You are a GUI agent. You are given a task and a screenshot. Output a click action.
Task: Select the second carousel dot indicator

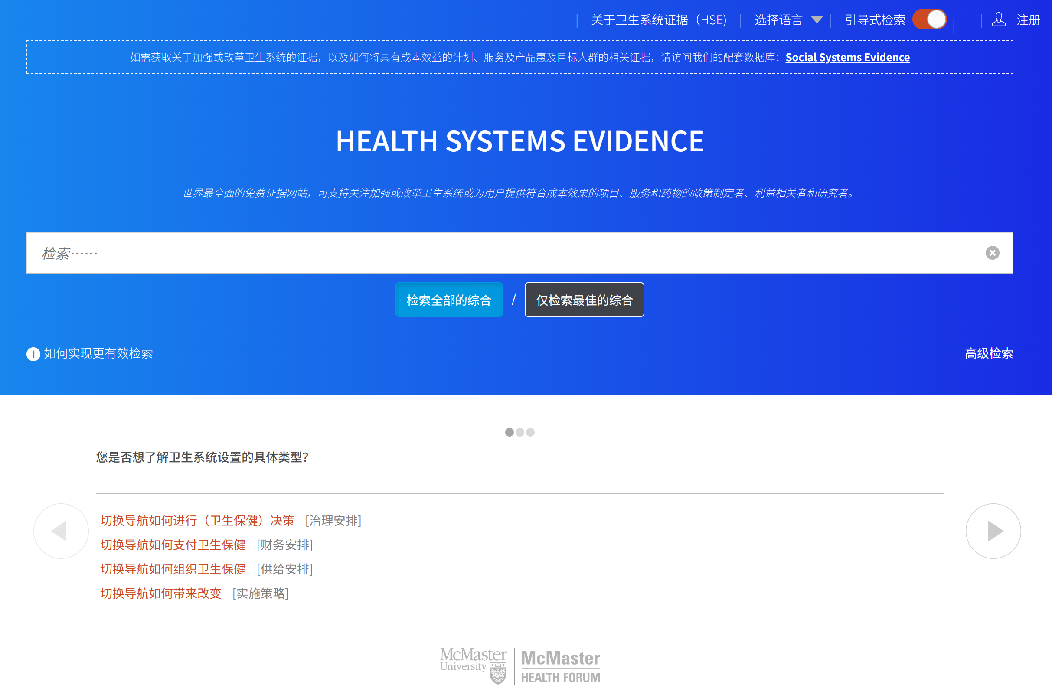[x=520, y=432]
